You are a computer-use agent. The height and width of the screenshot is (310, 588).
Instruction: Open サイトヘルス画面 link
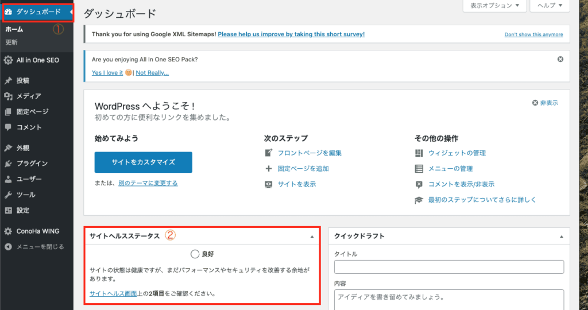point(113,293)
